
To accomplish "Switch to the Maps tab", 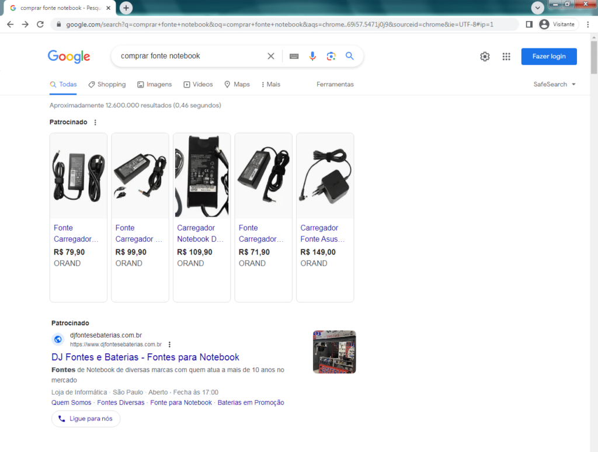I will point(237,84).
